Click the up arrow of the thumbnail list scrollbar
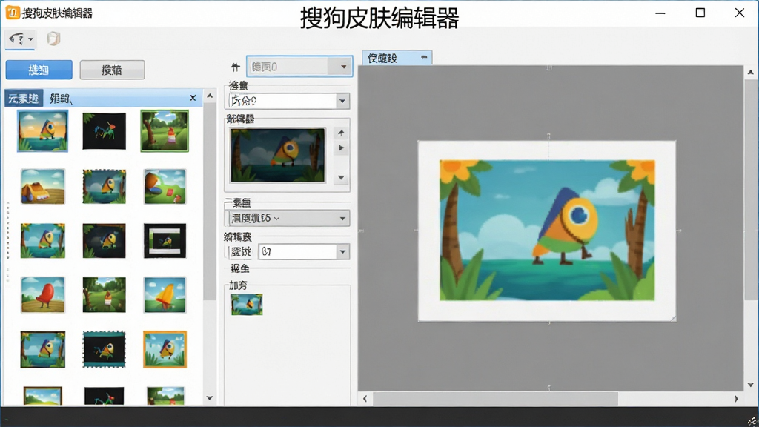Image resolution: width=759 pixels, height=427 pixels. click(210, 96)
